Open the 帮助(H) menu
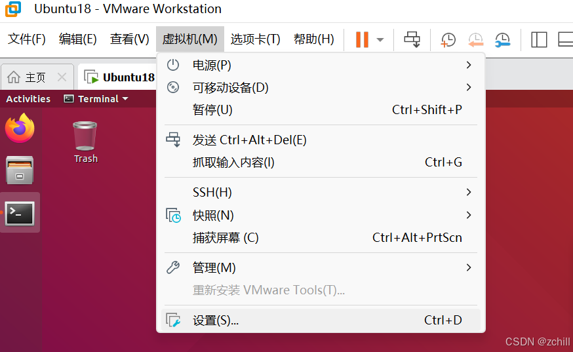573x352 pixels. click(313, 39)
